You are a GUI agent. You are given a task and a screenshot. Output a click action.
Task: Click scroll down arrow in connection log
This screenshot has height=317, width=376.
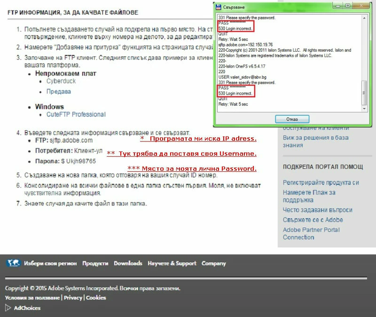pos(364,109)
